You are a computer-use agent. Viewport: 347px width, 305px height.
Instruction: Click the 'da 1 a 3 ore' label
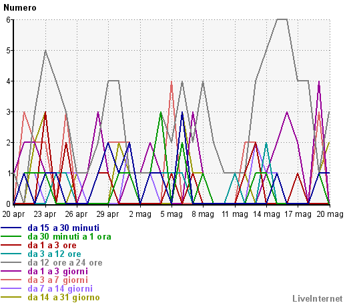tap(52, 246)
